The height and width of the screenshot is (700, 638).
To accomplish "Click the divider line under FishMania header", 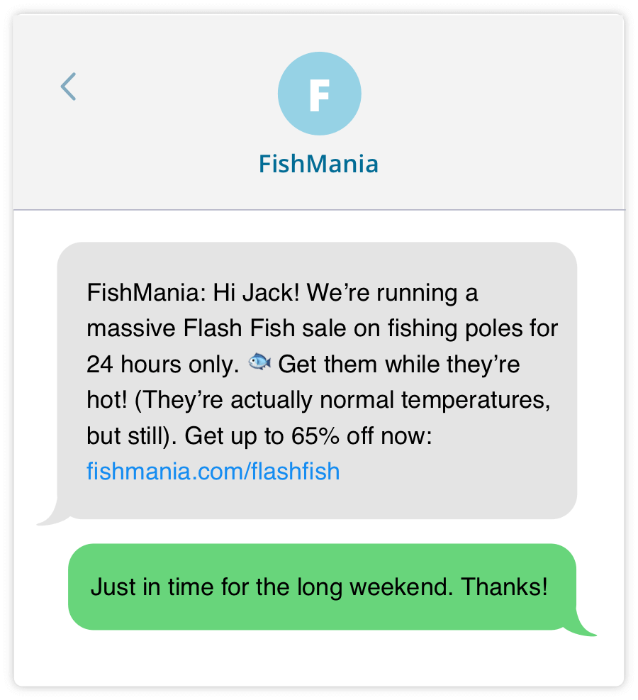I will coord(319,208).
